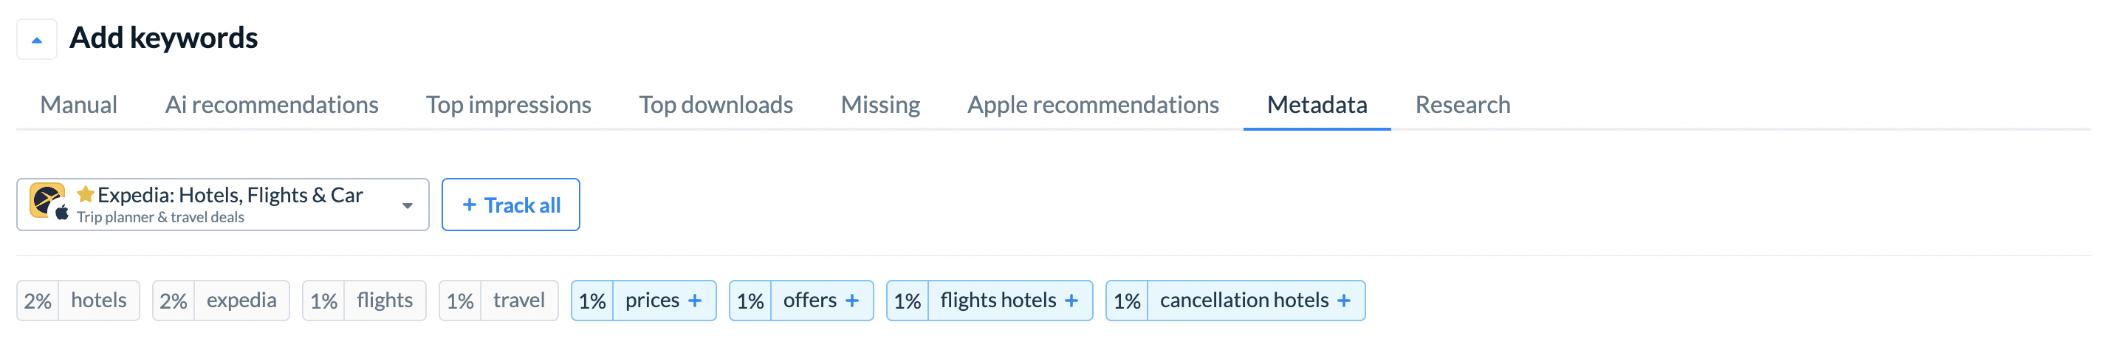Screen dimensions: 2109x350
Task: Open the Expedia: Hotels, Flights & Car combo box
Action: click(x=223, y=205)
